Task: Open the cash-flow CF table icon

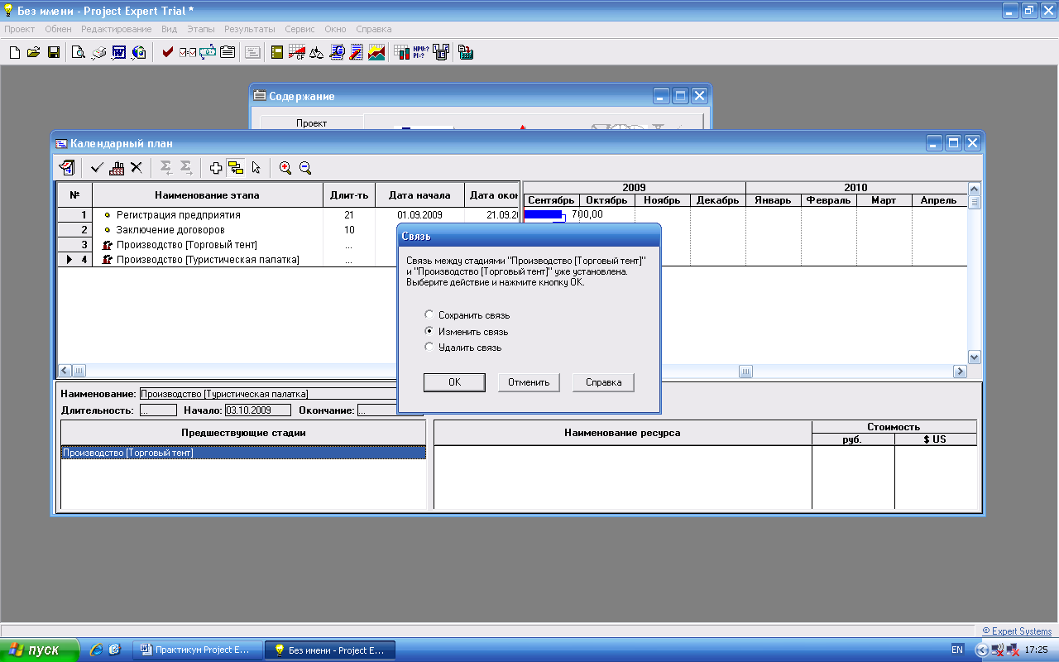Action: 297,52
